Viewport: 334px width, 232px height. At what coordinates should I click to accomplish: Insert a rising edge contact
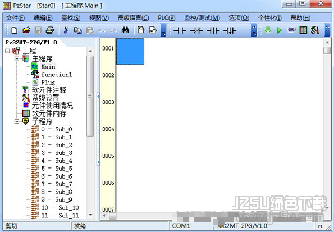pos(213,30)
